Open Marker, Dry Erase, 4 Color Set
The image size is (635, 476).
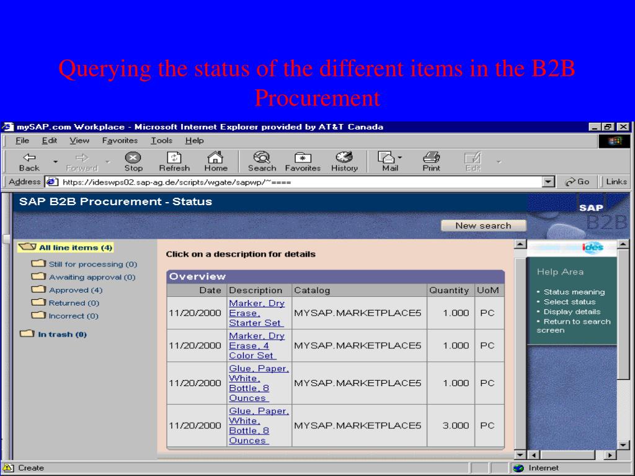point(257,345)
